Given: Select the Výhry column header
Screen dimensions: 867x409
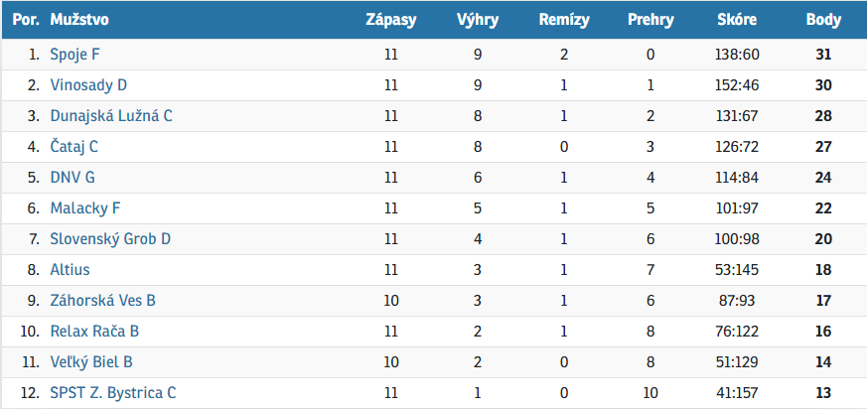Looking at the screenshot, I should [478, 21].
